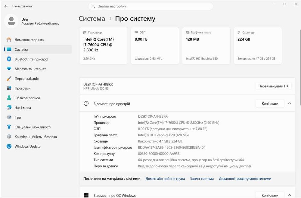Image resolution: width=301 pixels, height=198 pixels.
Task: Select Система in the sidebar
Action: tap(38, 49)
